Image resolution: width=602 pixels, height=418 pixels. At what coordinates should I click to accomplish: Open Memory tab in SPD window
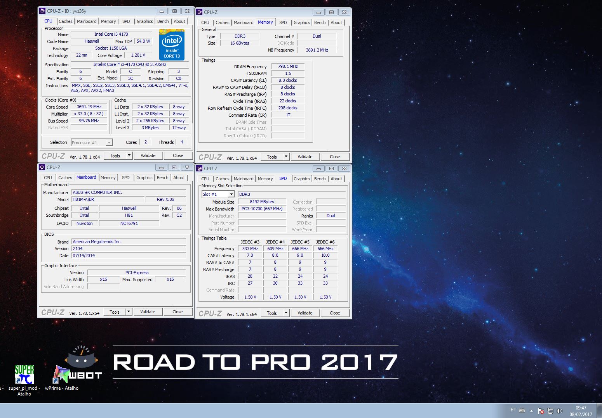[265, 179]
